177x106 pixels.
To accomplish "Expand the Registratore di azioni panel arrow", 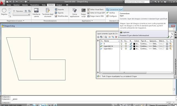I will pos(24,21).
